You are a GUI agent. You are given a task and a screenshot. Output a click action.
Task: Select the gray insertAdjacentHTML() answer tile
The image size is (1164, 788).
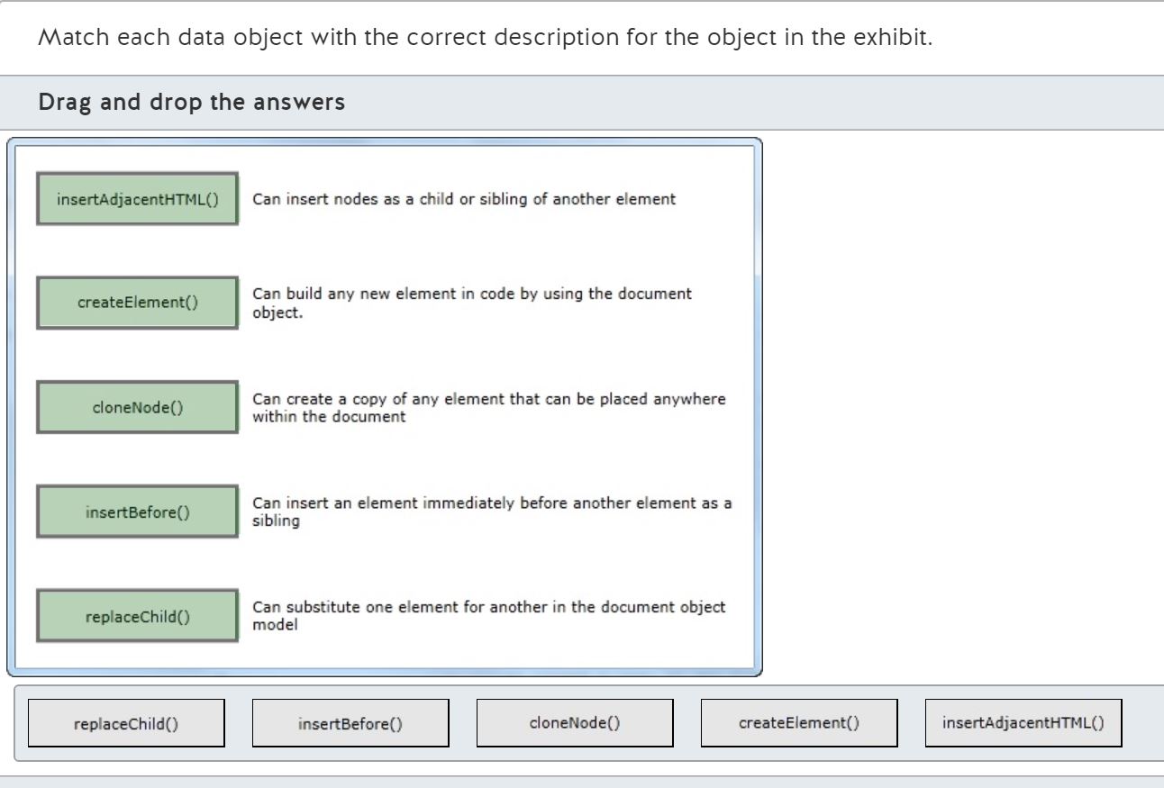point(1023,722)
